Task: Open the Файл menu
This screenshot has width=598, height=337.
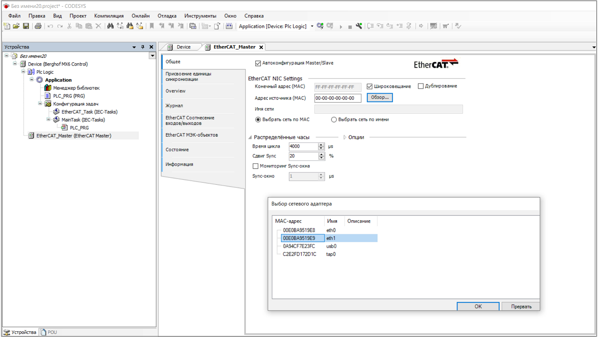Action: click(x=14, y=16)
